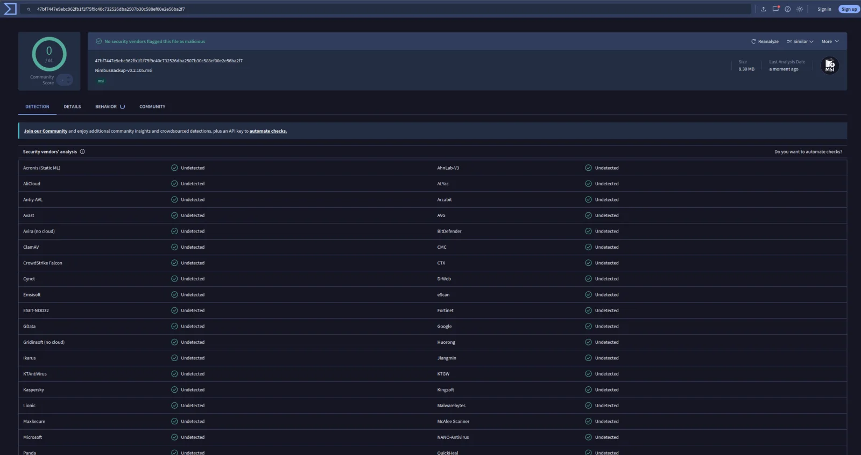This screenshot has height=455, width=861.
Task: Click the MSI file type icon
Action: 829,66
